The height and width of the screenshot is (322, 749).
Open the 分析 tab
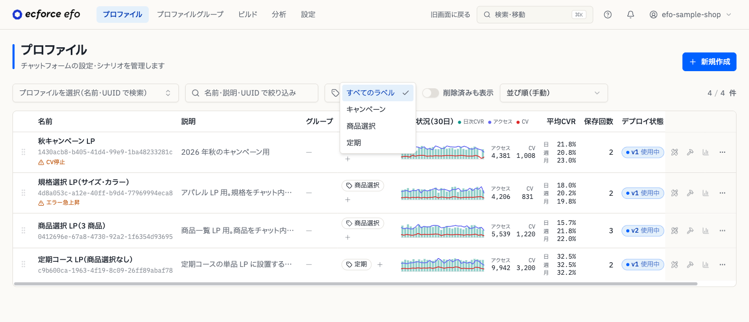tap(279, 15)
